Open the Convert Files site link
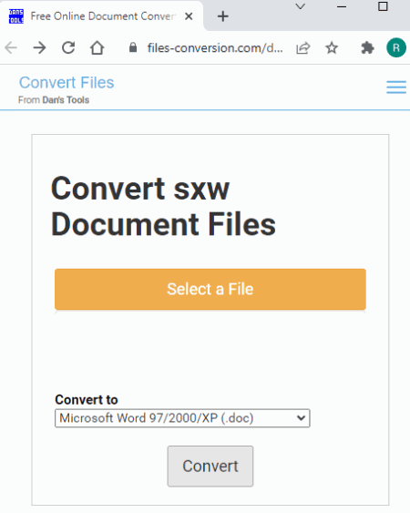The height and width of the screenshot is (513, 410). click(x=67, y=82)
